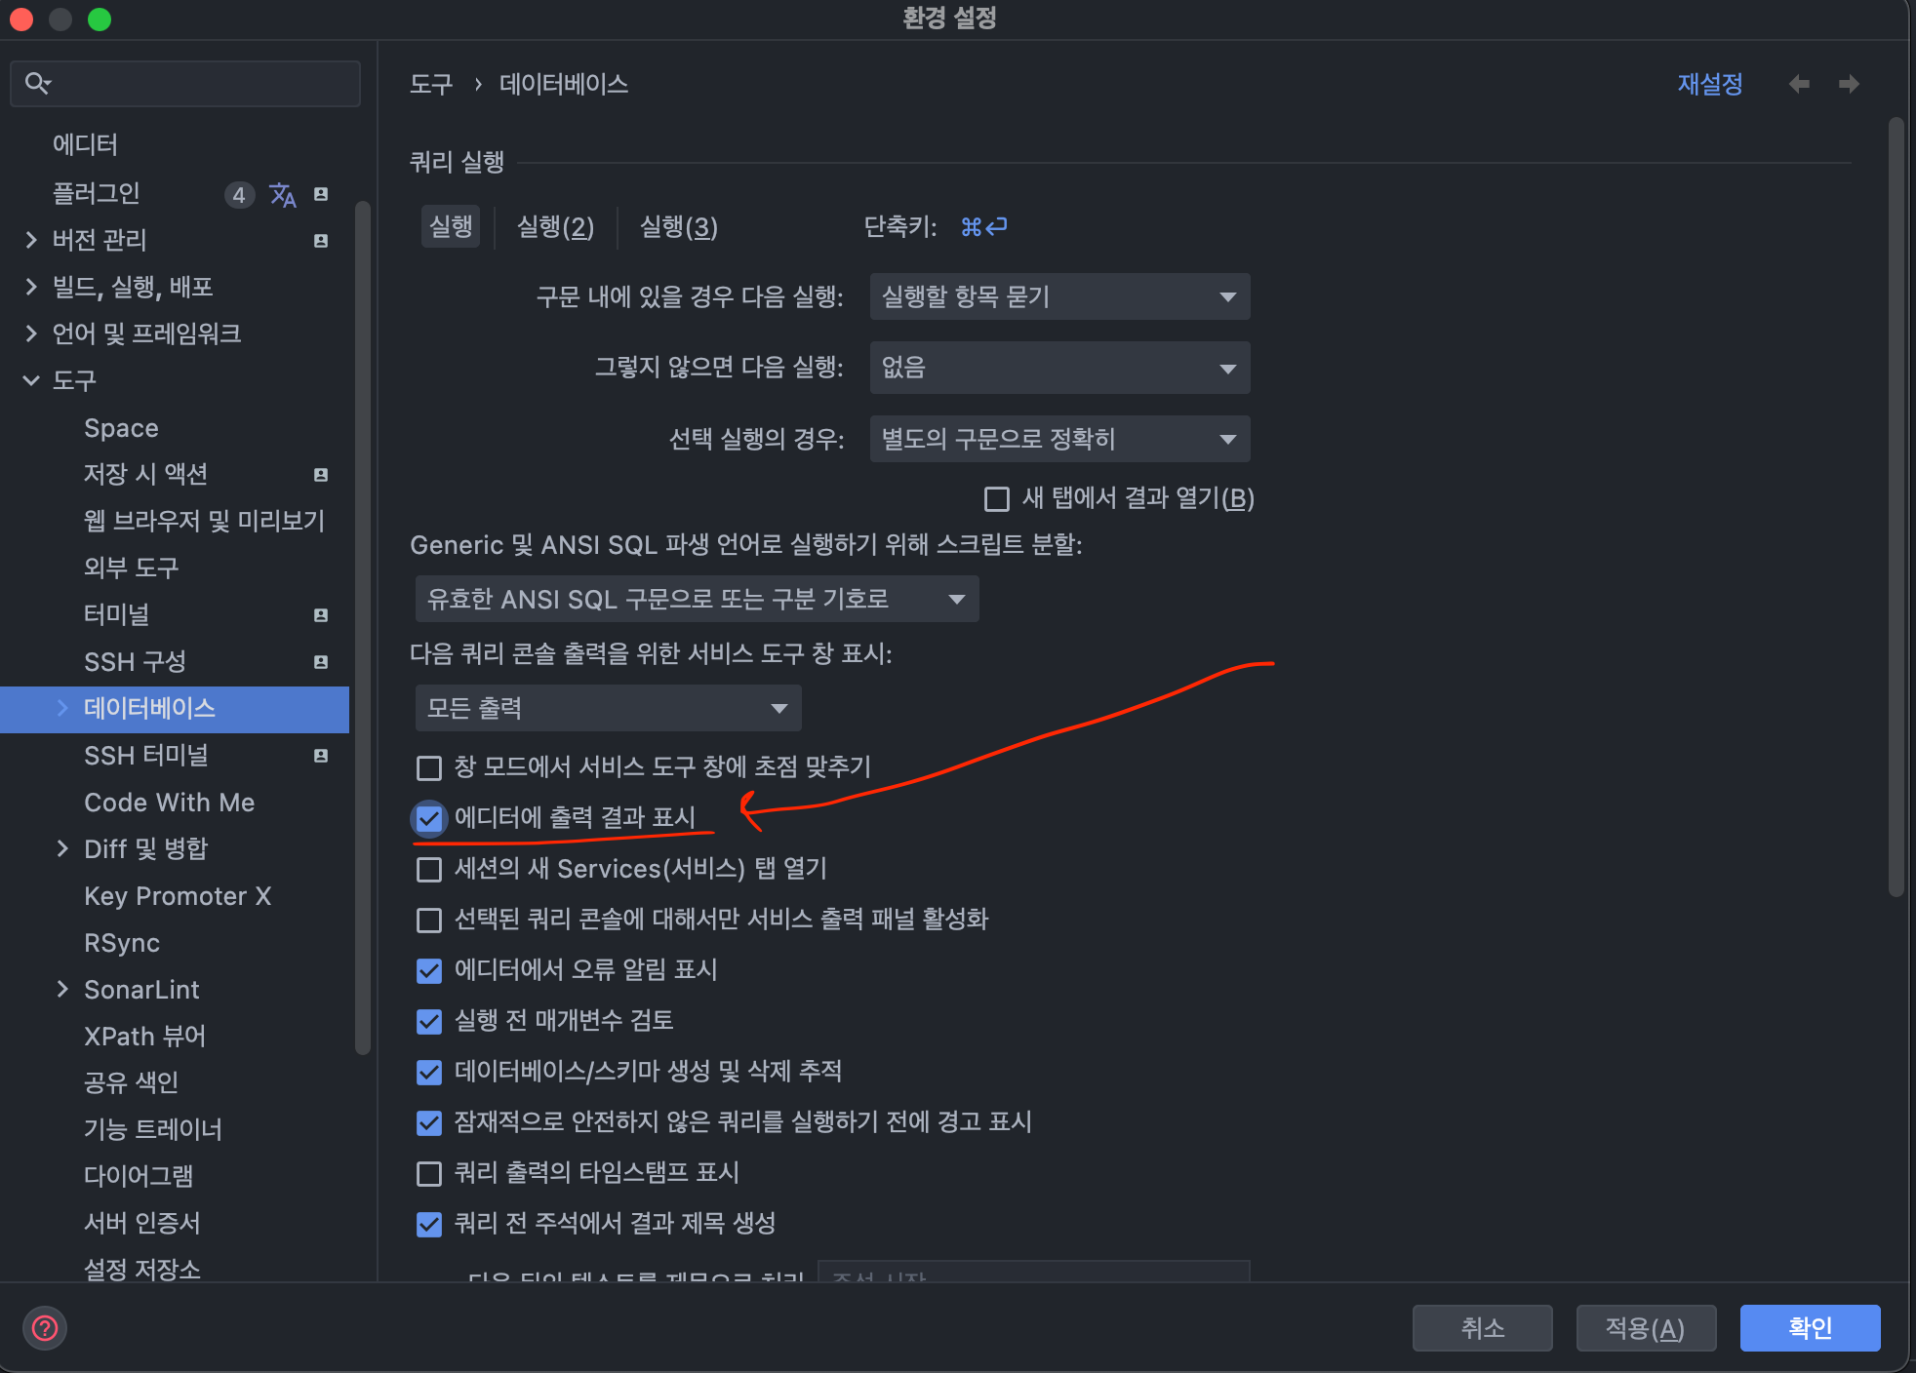
Task: Open the 실행할 항목 묻기 dropdown
Action: pos(1059,296)
